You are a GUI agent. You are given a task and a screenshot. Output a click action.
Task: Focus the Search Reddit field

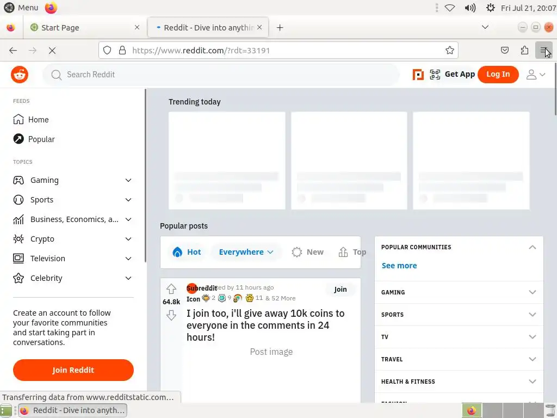point(221,75)
